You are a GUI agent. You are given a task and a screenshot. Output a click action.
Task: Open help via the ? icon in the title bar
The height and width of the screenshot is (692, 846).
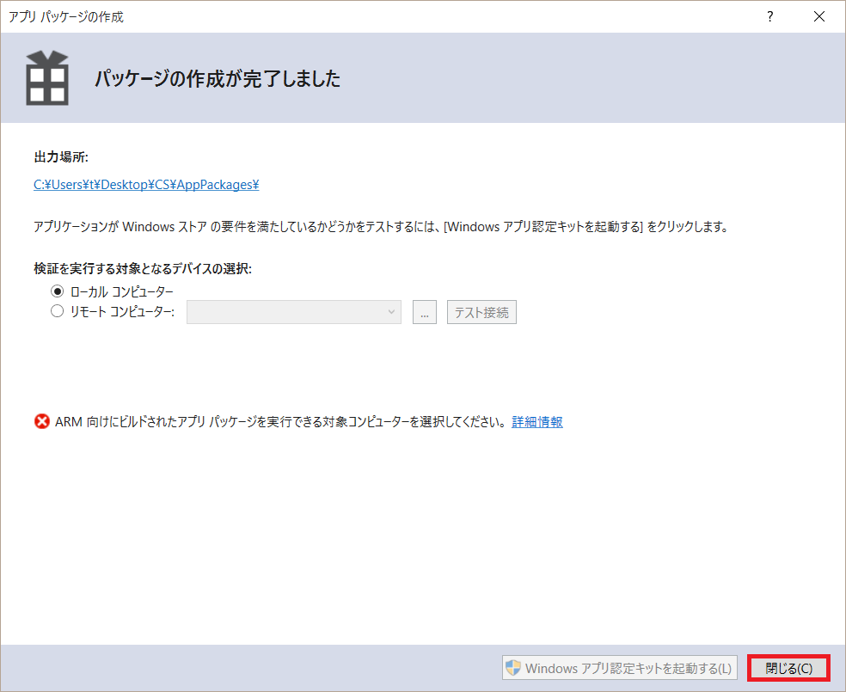(x=769, y=15)
